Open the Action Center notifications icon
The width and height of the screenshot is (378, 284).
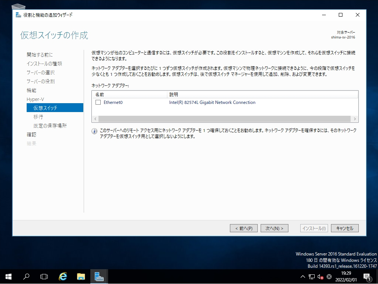367,277
